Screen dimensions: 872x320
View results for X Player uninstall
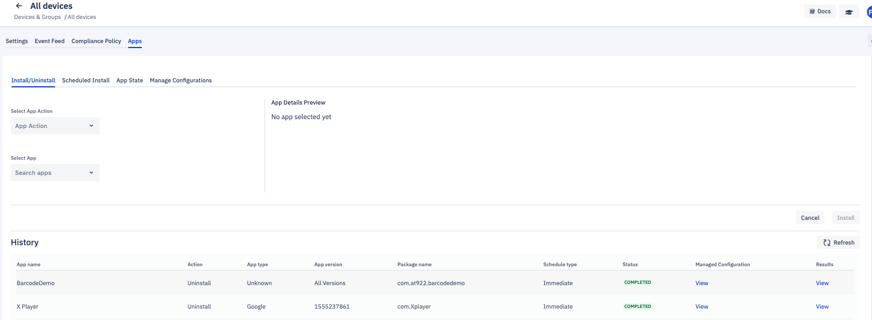822,307
